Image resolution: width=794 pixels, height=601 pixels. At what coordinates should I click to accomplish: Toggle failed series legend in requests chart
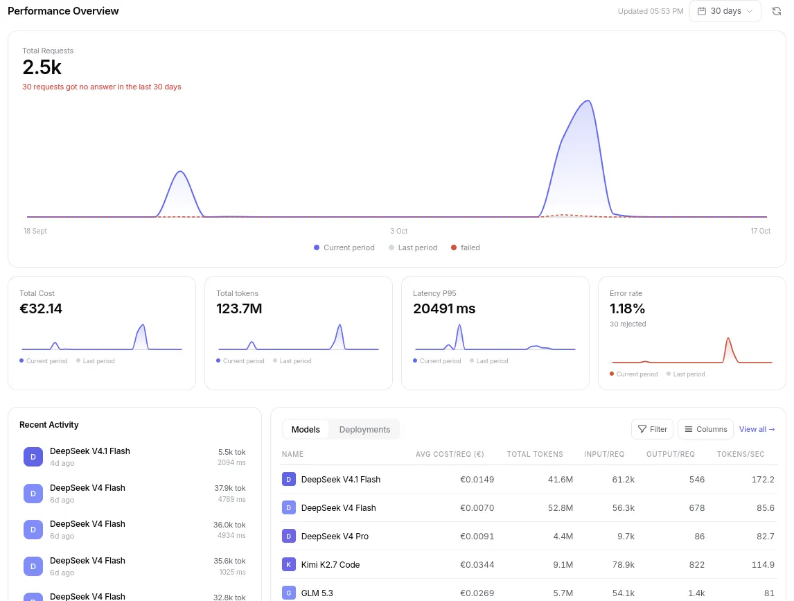pyautogui.click(x=466, y=247)
